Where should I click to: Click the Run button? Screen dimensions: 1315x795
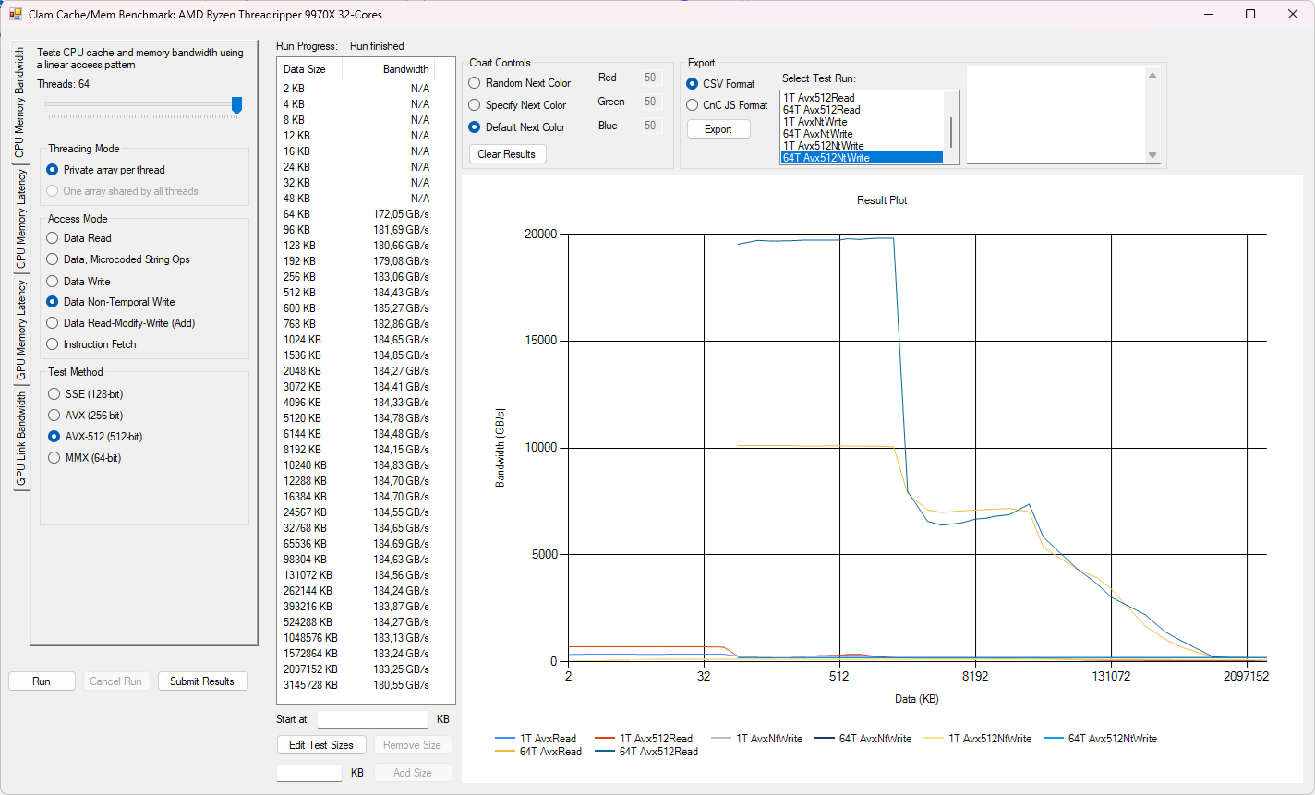point(42,681)
